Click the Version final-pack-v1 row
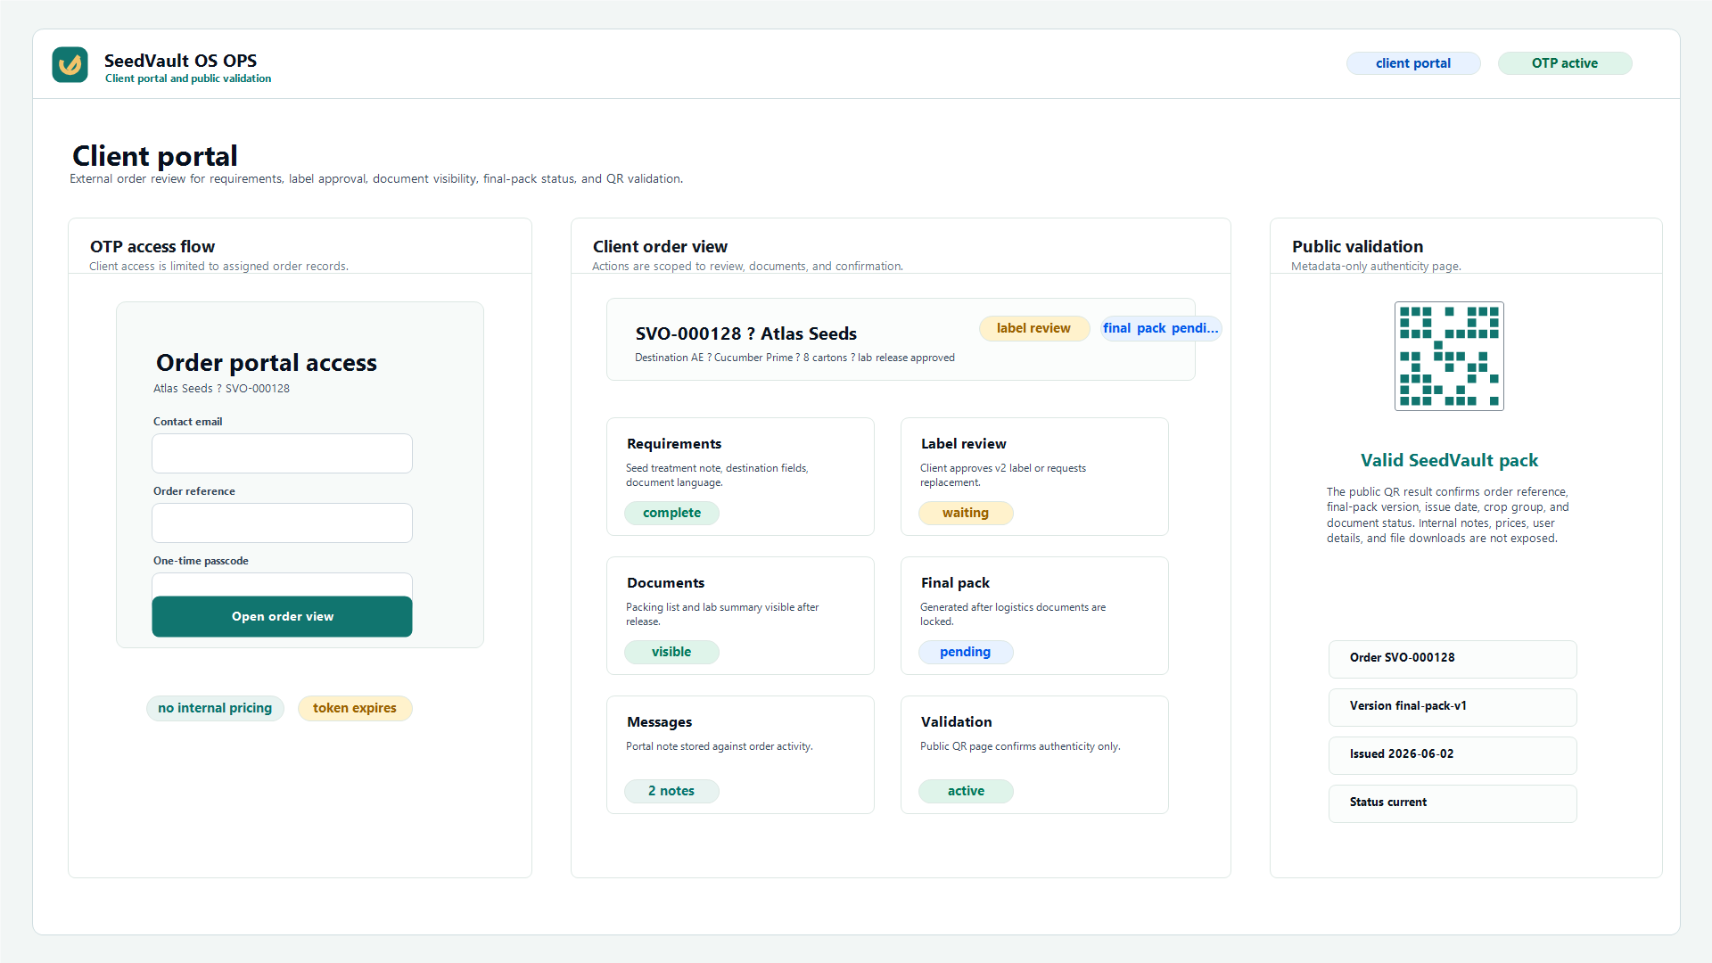 pyautogui.click(x=1453, y=706)
